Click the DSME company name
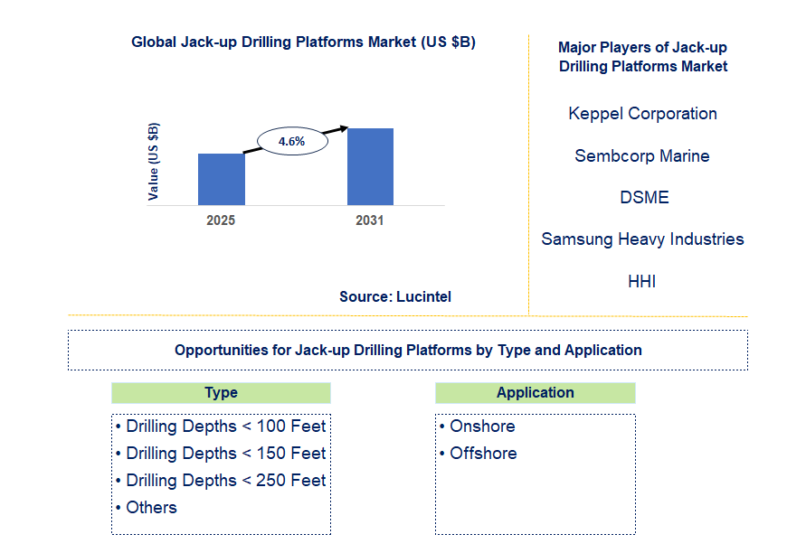806x553 pixels. click(642, 198)
